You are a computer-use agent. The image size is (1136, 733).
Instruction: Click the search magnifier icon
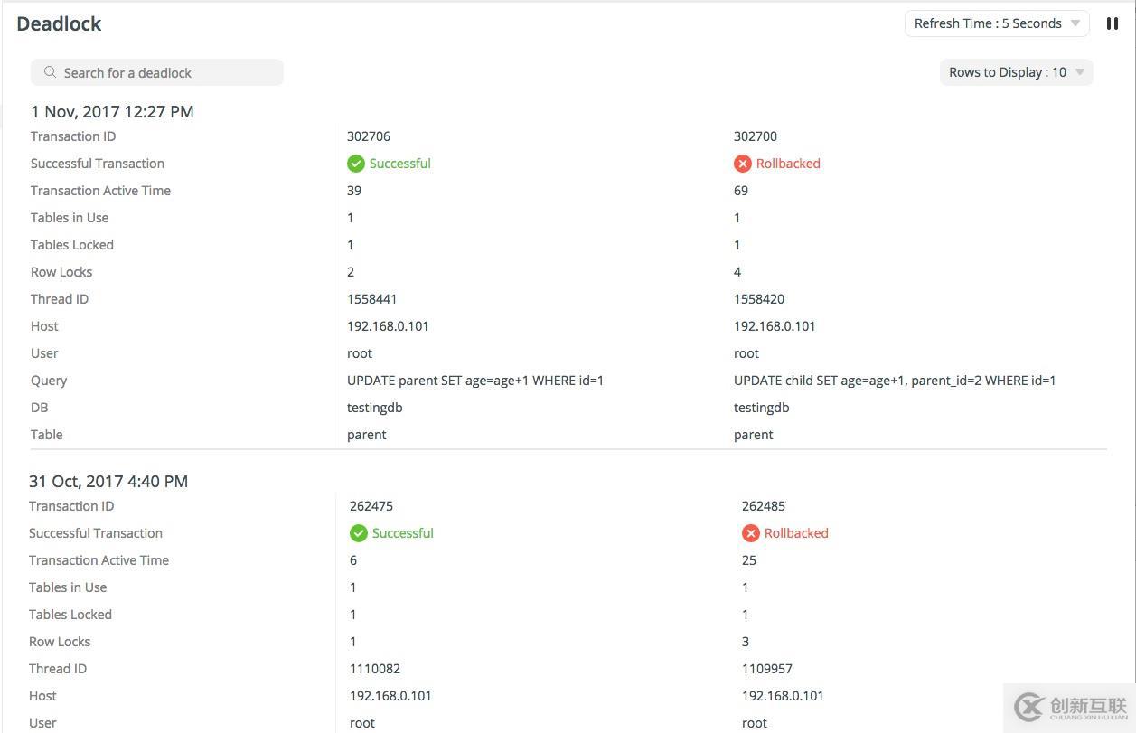(x=51, y=72)
